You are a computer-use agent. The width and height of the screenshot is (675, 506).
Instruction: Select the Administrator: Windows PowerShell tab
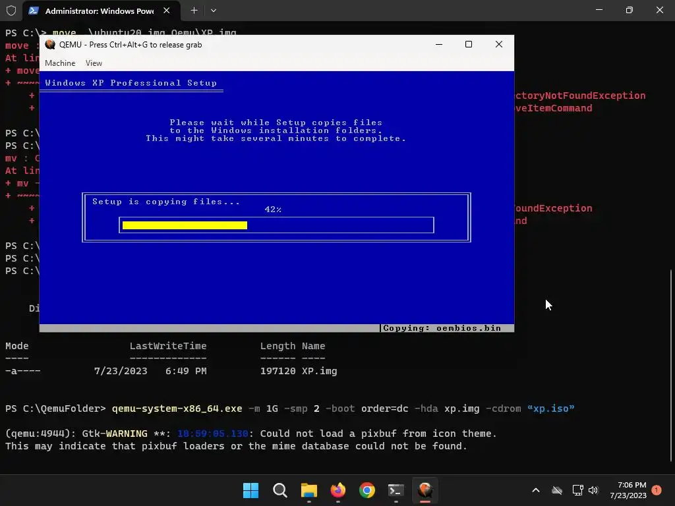pyautogui.click(x=100, y=11)
